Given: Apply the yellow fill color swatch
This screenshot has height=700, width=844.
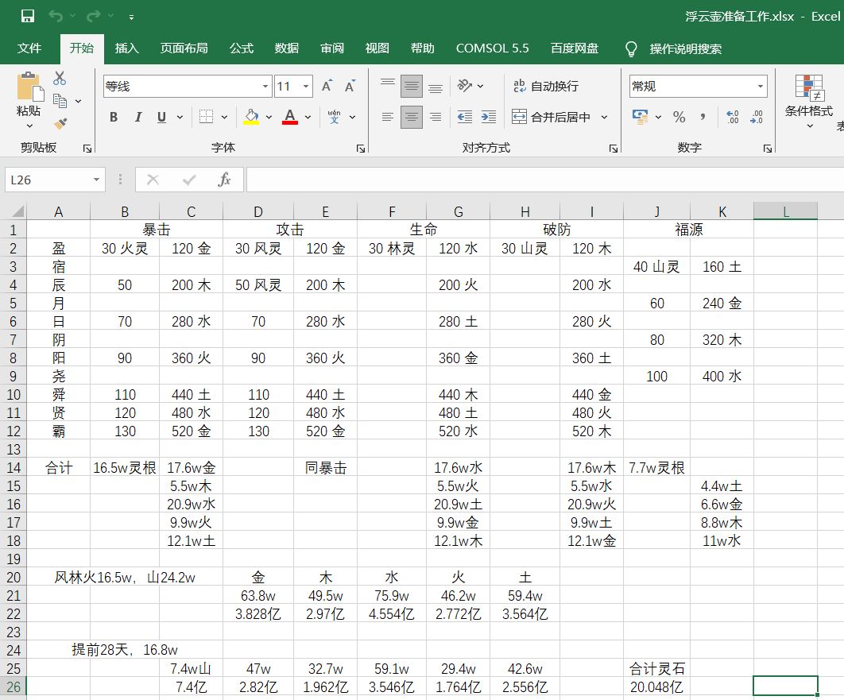Looking at the screenshot, I should [252, 117].
